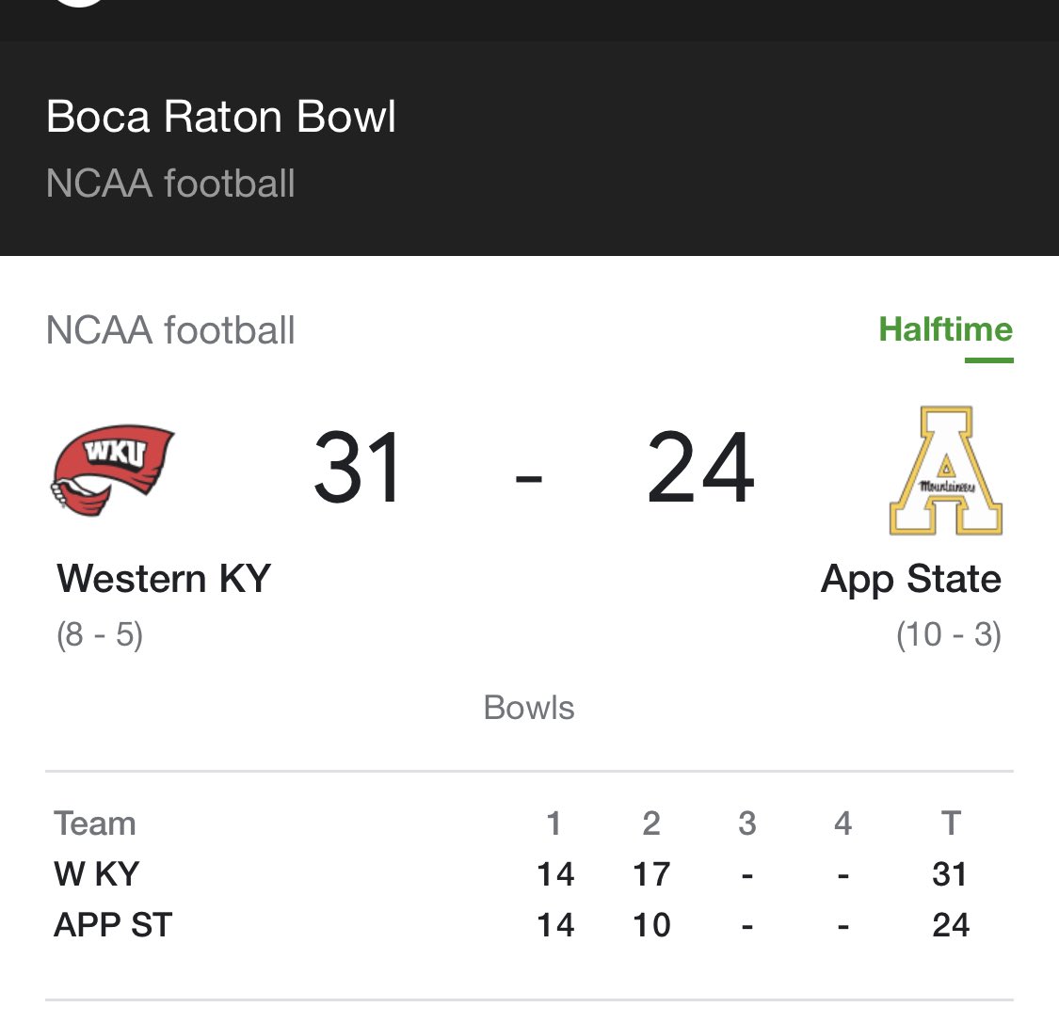The width and height of the screenshot is (1059, 1023).
Task: Click Western KY record (8 - 5)
Action: pyautogui.click(x=99, y=634)
